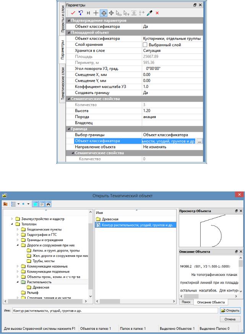Collapse the Подтверждение параметров section
Image resolution: width=245 pixels, height=334 pixels.
pos(69,21)
